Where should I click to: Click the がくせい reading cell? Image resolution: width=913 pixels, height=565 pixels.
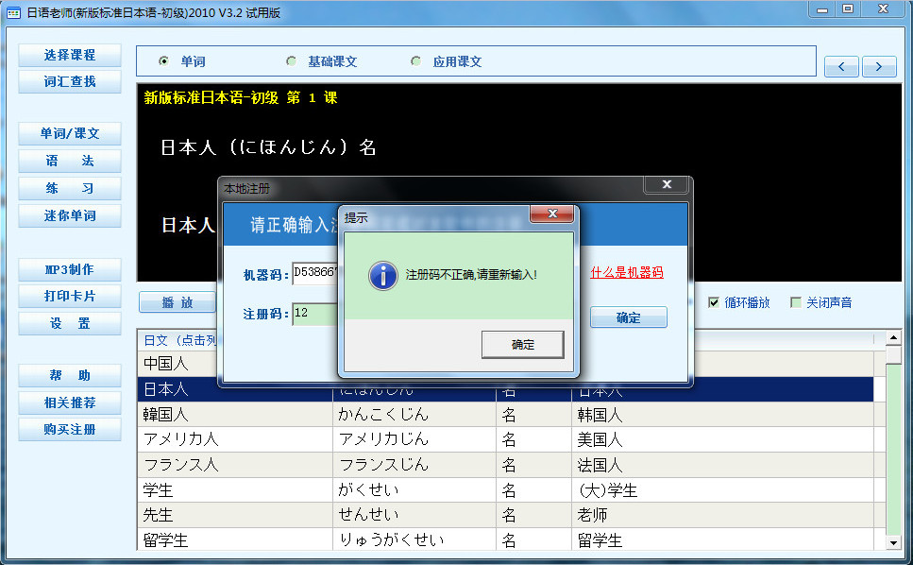(414, 489)
